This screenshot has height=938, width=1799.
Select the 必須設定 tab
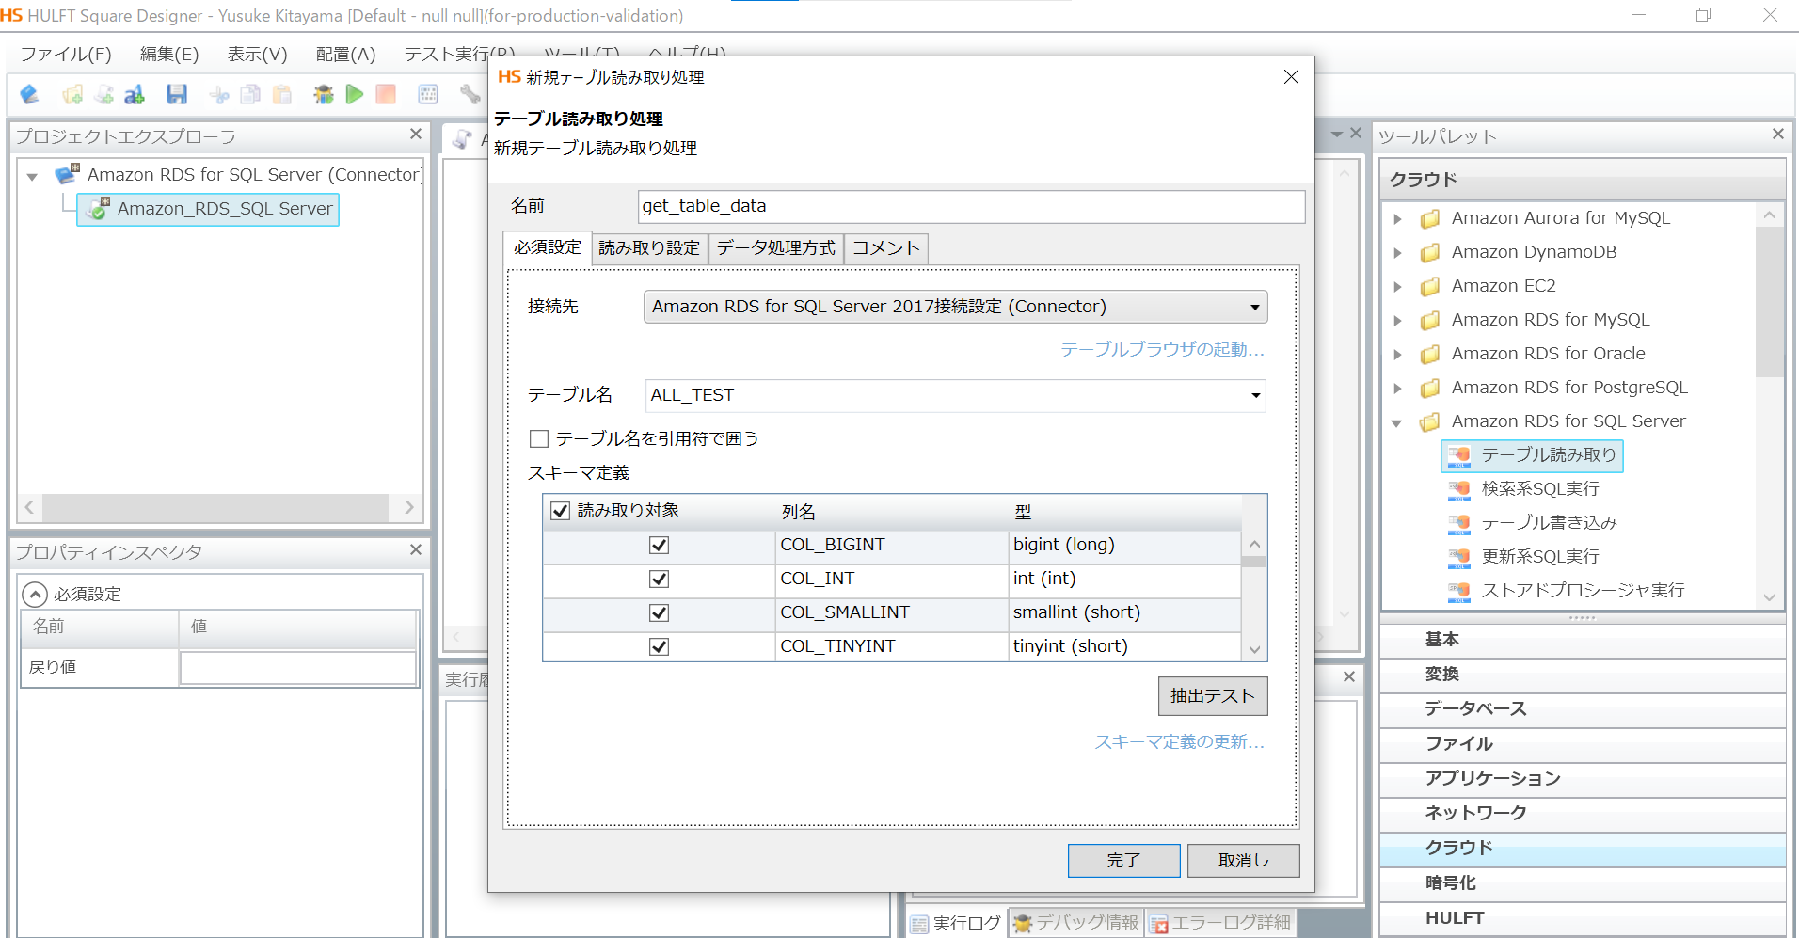click(x=548, y=247)
